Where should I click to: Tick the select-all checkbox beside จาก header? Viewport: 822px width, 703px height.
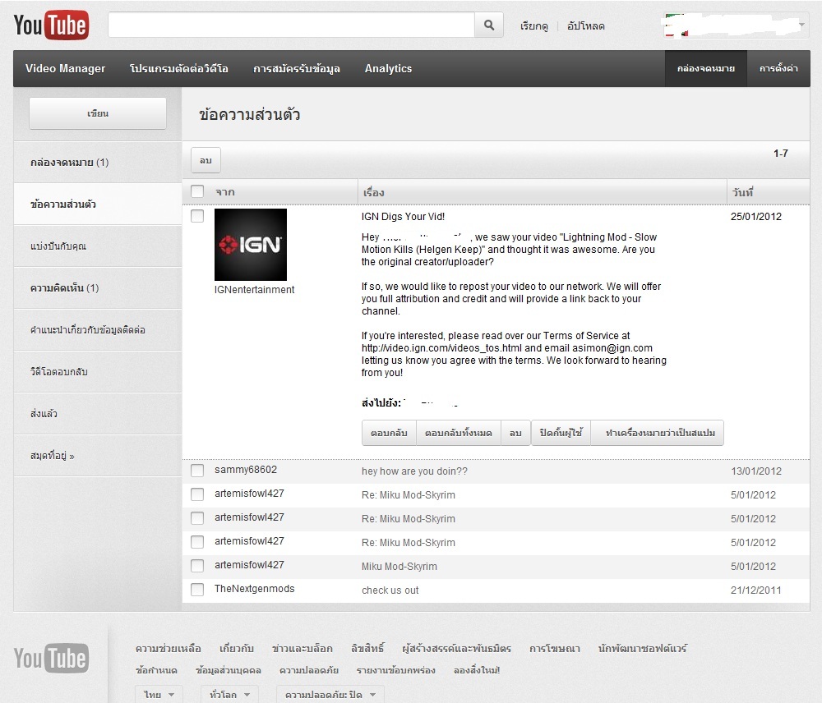coord(197,191)
